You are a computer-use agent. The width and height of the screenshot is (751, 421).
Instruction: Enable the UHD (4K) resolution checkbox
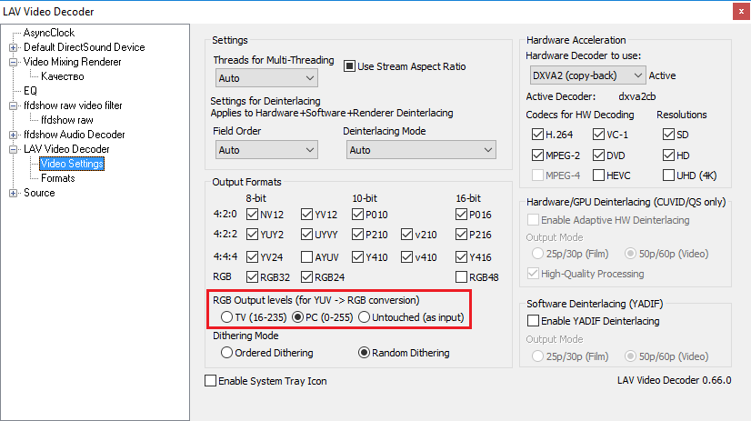(x=669, y=175)
